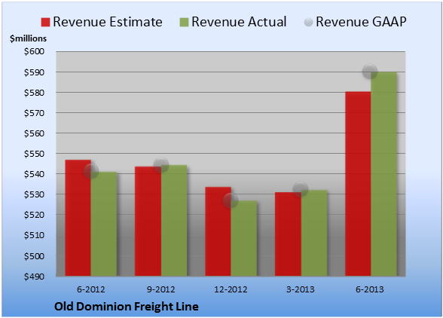Click the $510 y-axis label
This screenshot has width=443, height=318.
pyautogui.click(x=34, y=235)
